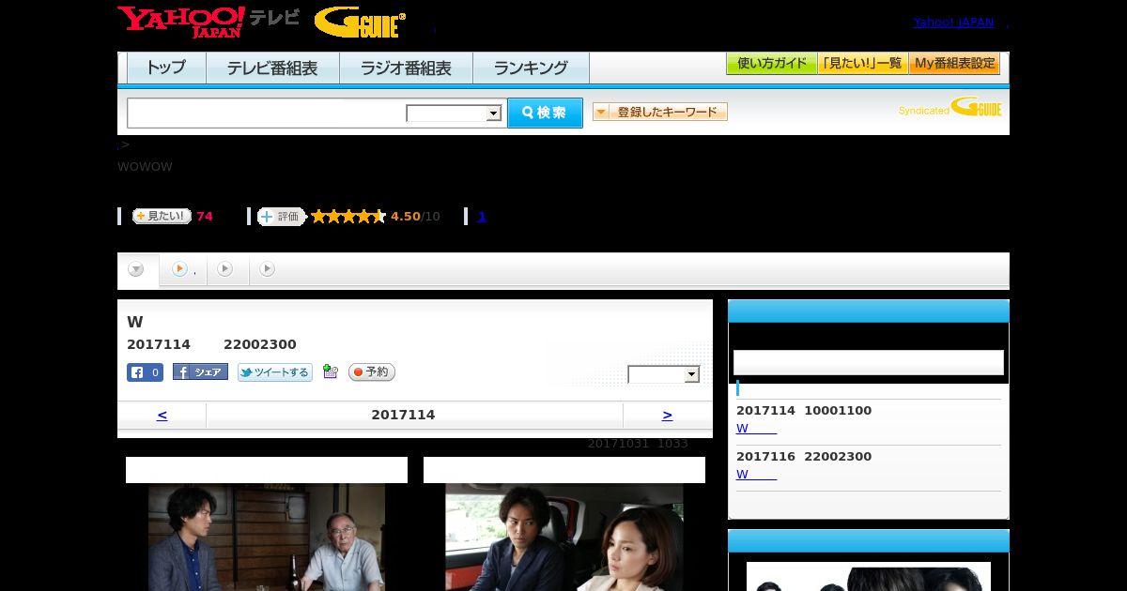
Task: Focus the keyword search input field
Action: (267, 114)
